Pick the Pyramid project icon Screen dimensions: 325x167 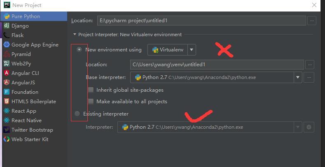pos(7,54)
